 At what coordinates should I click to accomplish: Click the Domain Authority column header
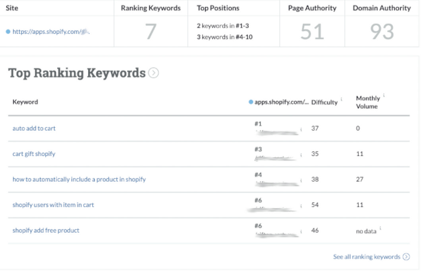[382, 8]
